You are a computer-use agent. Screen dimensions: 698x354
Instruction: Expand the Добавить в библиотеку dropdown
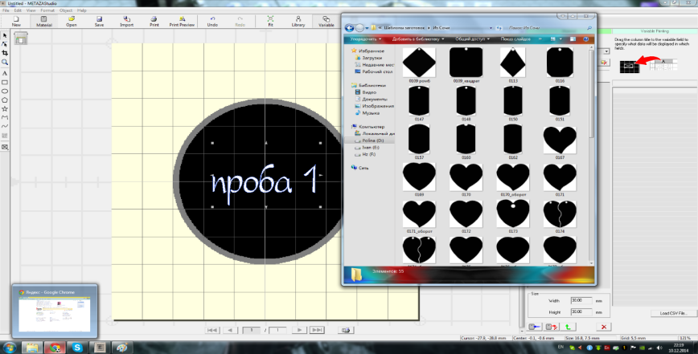[418, 39]
